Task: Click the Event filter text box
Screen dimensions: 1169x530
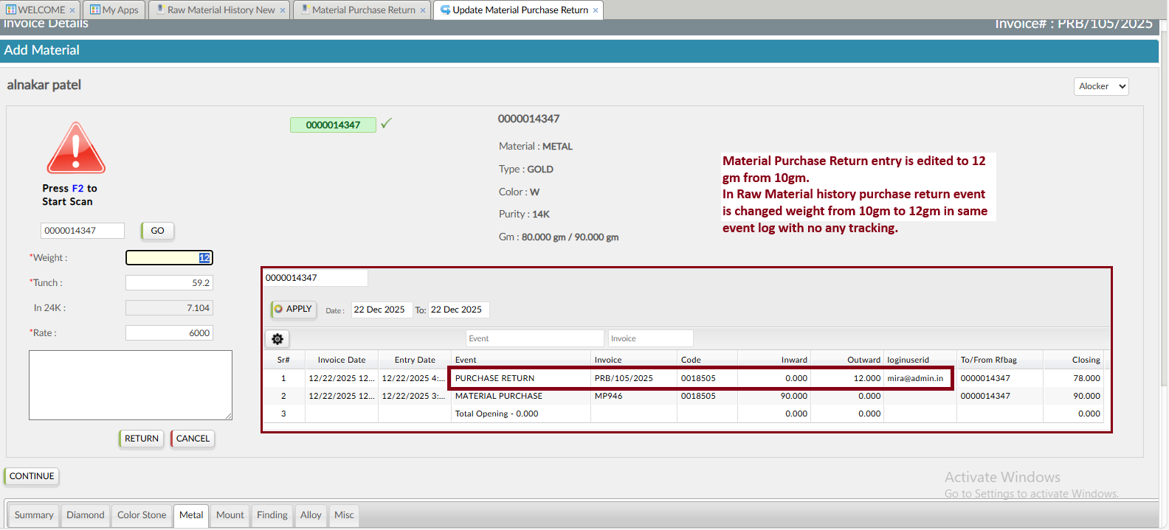Action: pyautogui.click(x=534, y=338)
